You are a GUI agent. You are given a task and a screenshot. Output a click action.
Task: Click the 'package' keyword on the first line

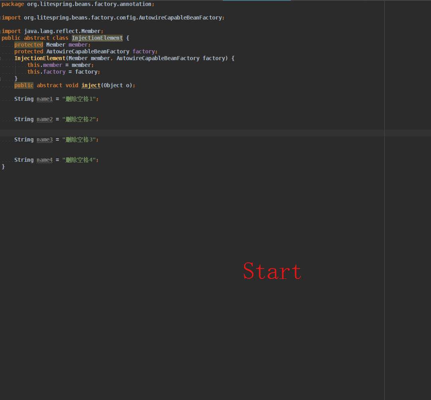13,4
